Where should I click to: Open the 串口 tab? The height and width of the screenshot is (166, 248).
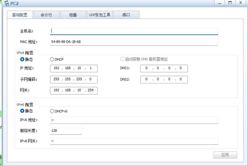(x=126, y=15)
